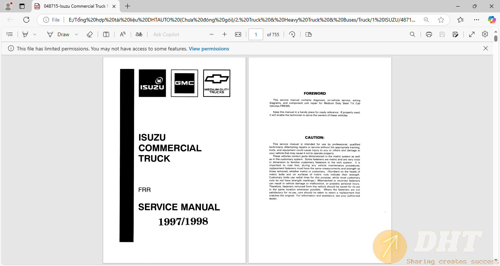The height and width of the screenshot is (266, 500).
Task: Switch the Page view layout
Action: tap(309, 34)
